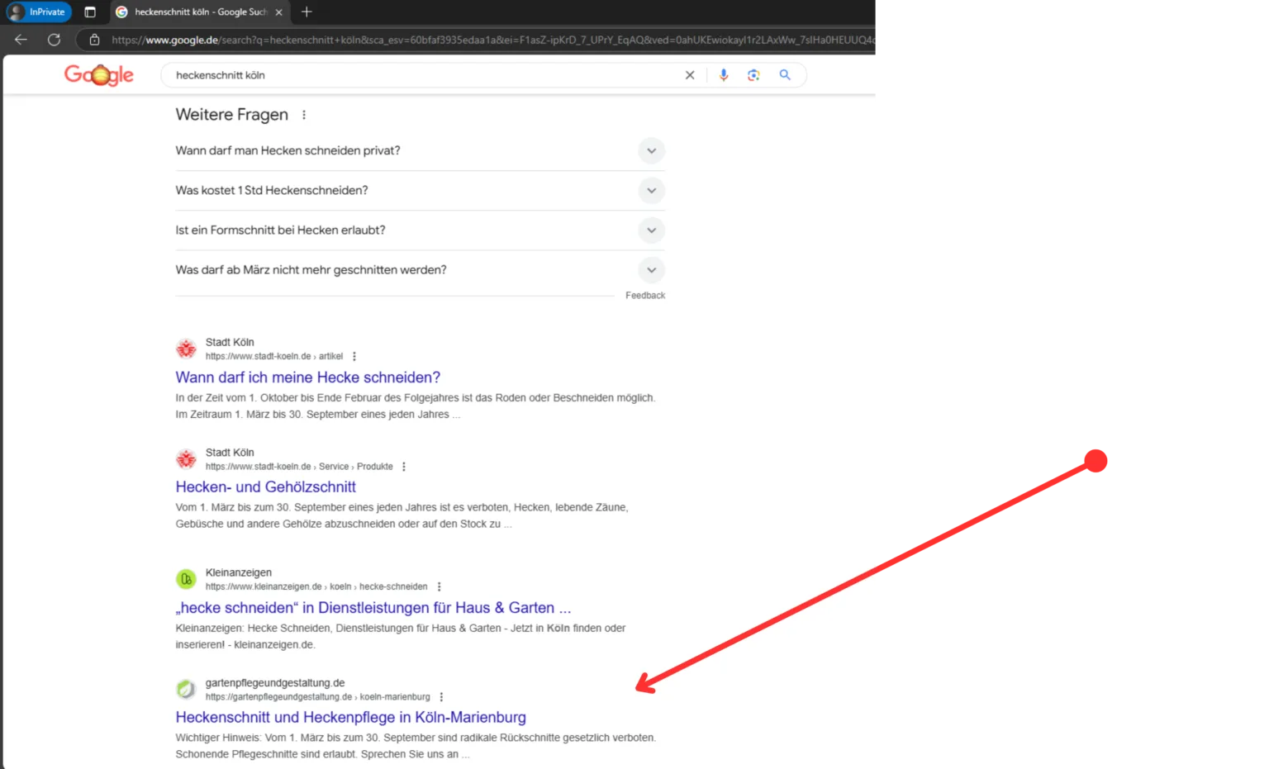Click 'gartenpflegeundgestaltung.de' site name
This screenshot has width=1269, height=769.
click(x=275, y=683)
